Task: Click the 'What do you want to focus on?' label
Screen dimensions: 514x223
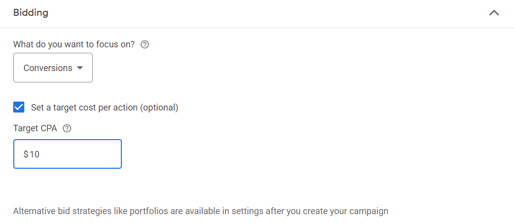Action: [x=74, y=44]
